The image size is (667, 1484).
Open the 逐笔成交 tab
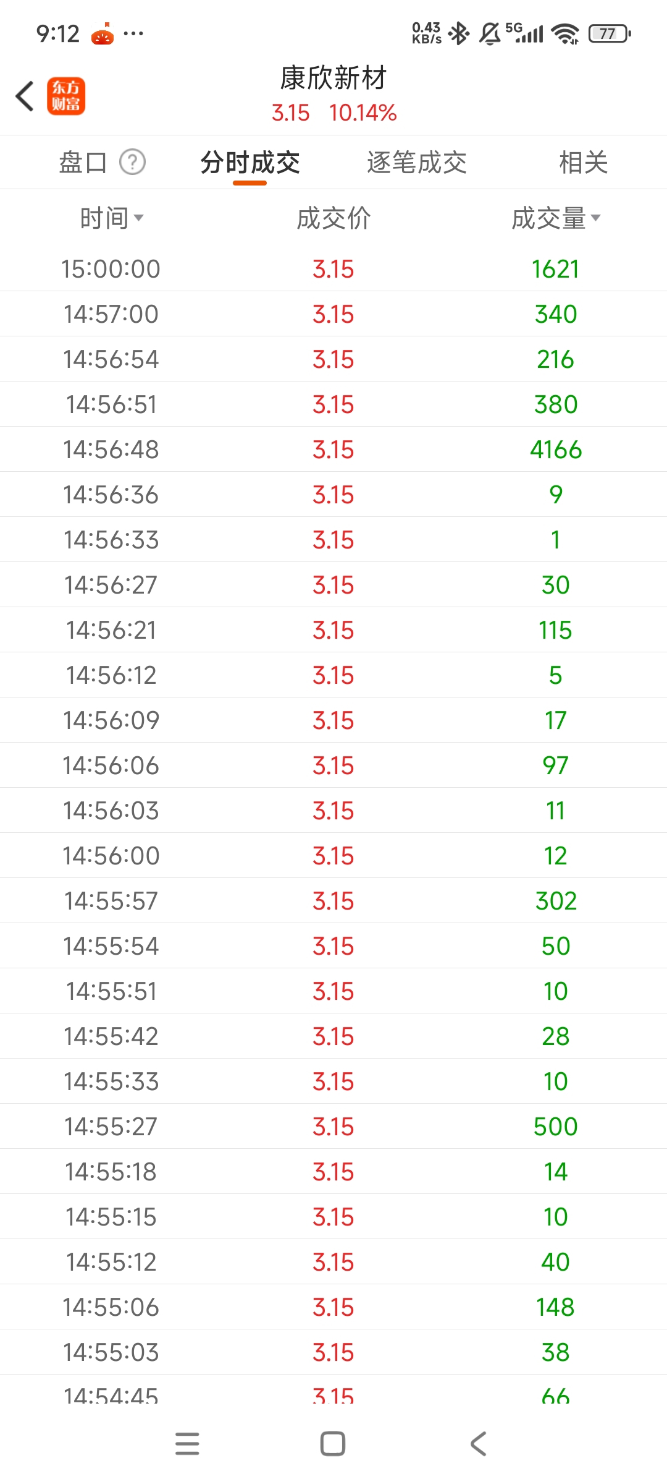(417, 163)
